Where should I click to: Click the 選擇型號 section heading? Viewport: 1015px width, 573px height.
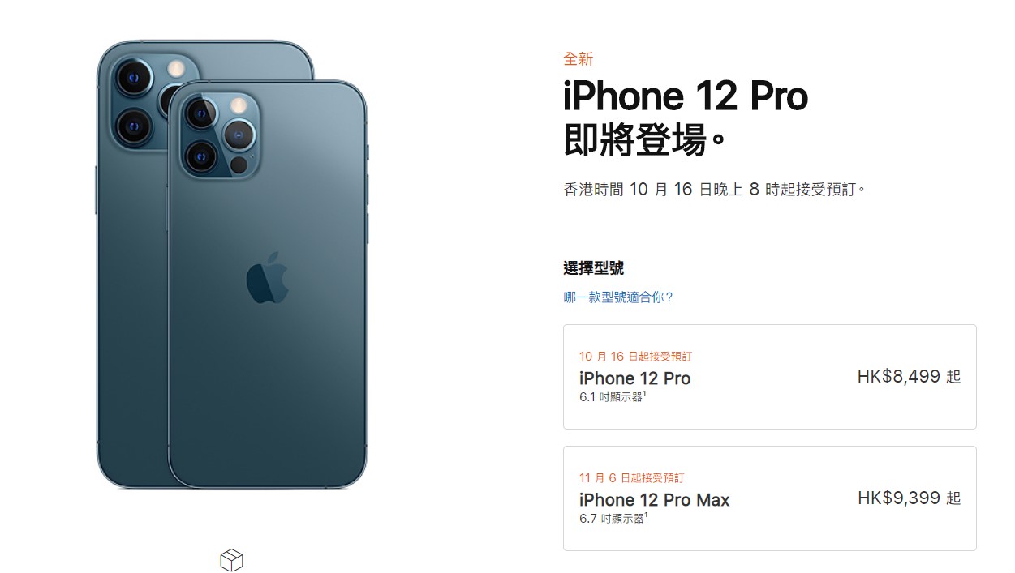[x=594, y=268]
